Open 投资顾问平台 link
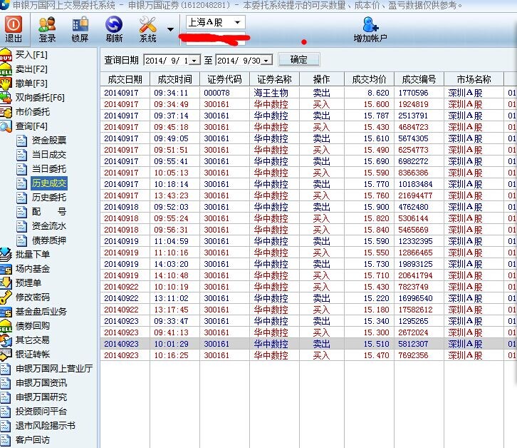The image size is (517, 448). click(x=41, y=412)
